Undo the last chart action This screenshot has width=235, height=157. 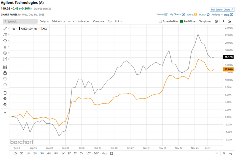(5, 79)
